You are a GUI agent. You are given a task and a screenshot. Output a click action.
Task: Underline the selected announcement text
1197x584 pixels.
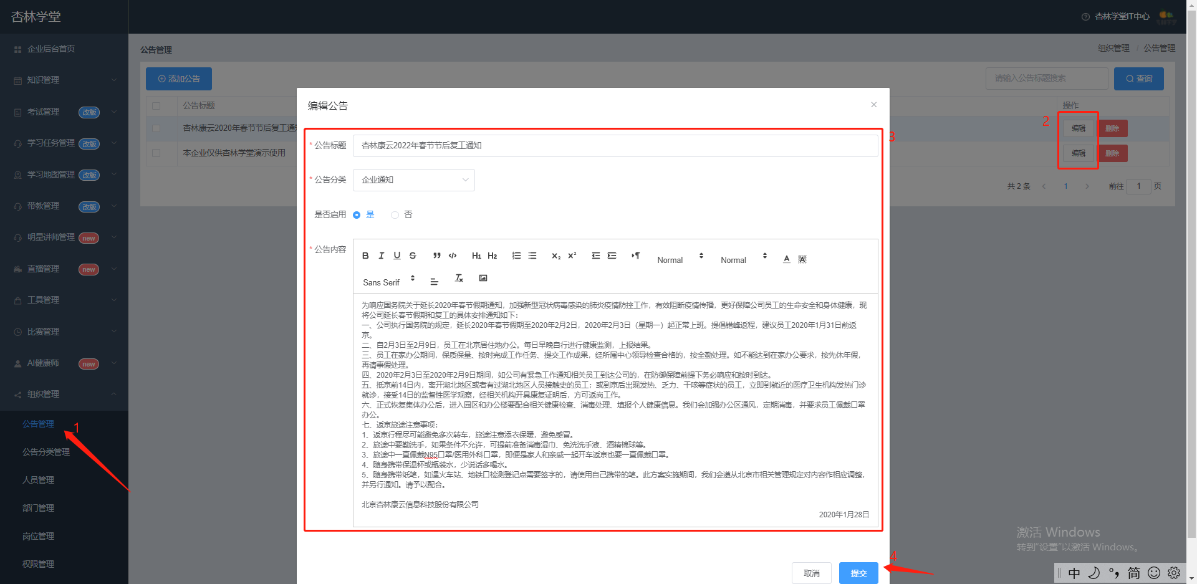point(397,256)
